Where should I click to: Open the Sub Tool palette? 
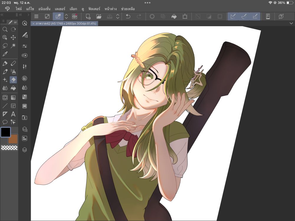[x=25, y=35]
